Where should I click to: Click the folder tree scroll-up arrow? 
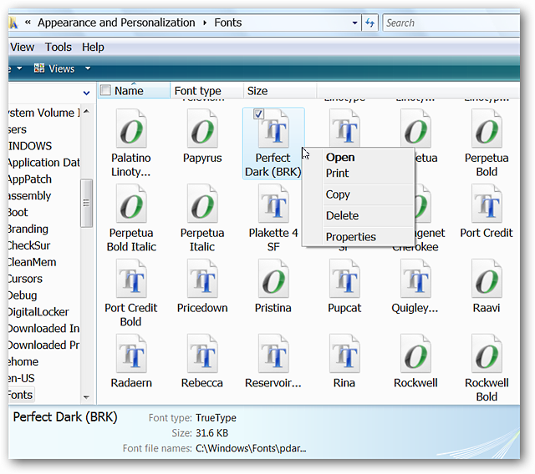point(86,111)
